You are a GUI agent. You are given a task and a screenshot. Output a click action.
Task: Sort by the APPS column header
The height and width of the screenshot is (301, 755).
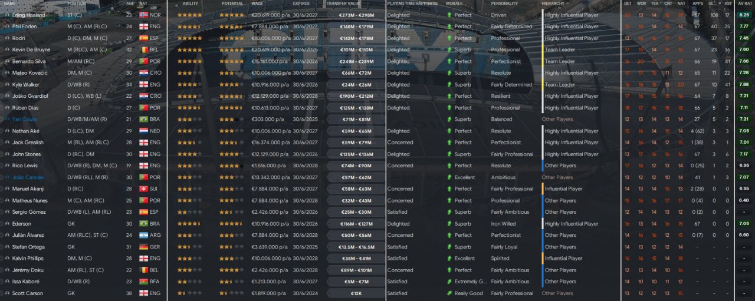tap(698, 4)
